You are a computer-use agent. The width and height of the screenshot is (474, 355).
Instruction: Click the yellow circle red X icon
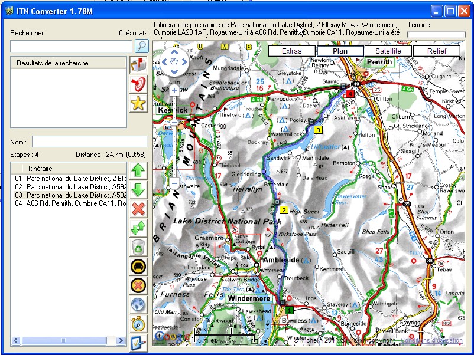tap(138, 285)
